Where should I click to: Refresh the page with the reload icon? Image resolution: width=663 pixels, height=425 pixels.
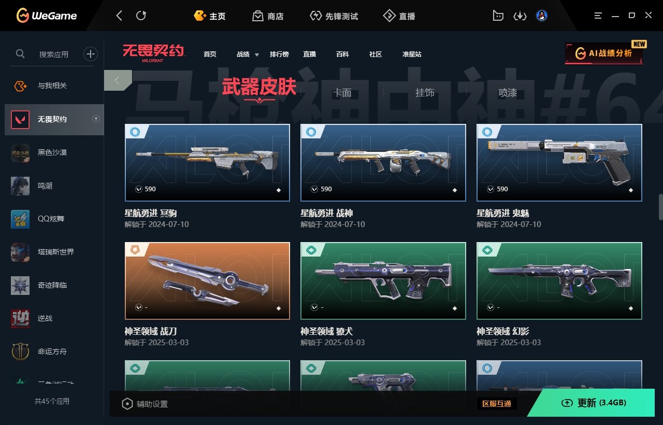pos(141,16)
